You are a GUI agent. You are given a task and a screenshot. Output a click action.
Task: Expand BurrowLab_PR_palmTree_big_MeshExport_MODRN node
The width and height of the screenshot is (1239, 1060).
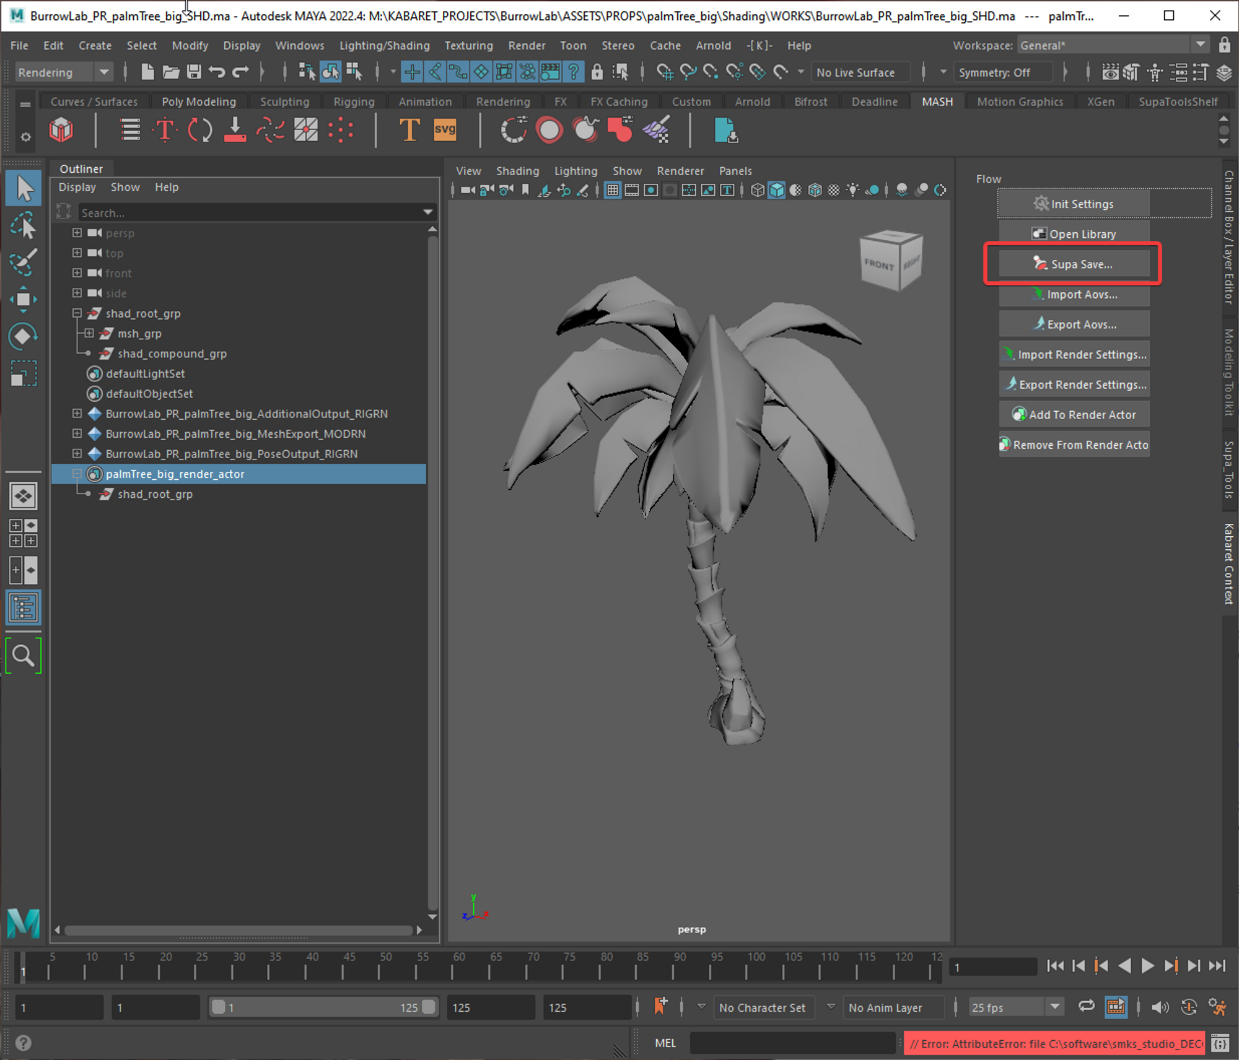pyautogui.click(x=77, y=433)
